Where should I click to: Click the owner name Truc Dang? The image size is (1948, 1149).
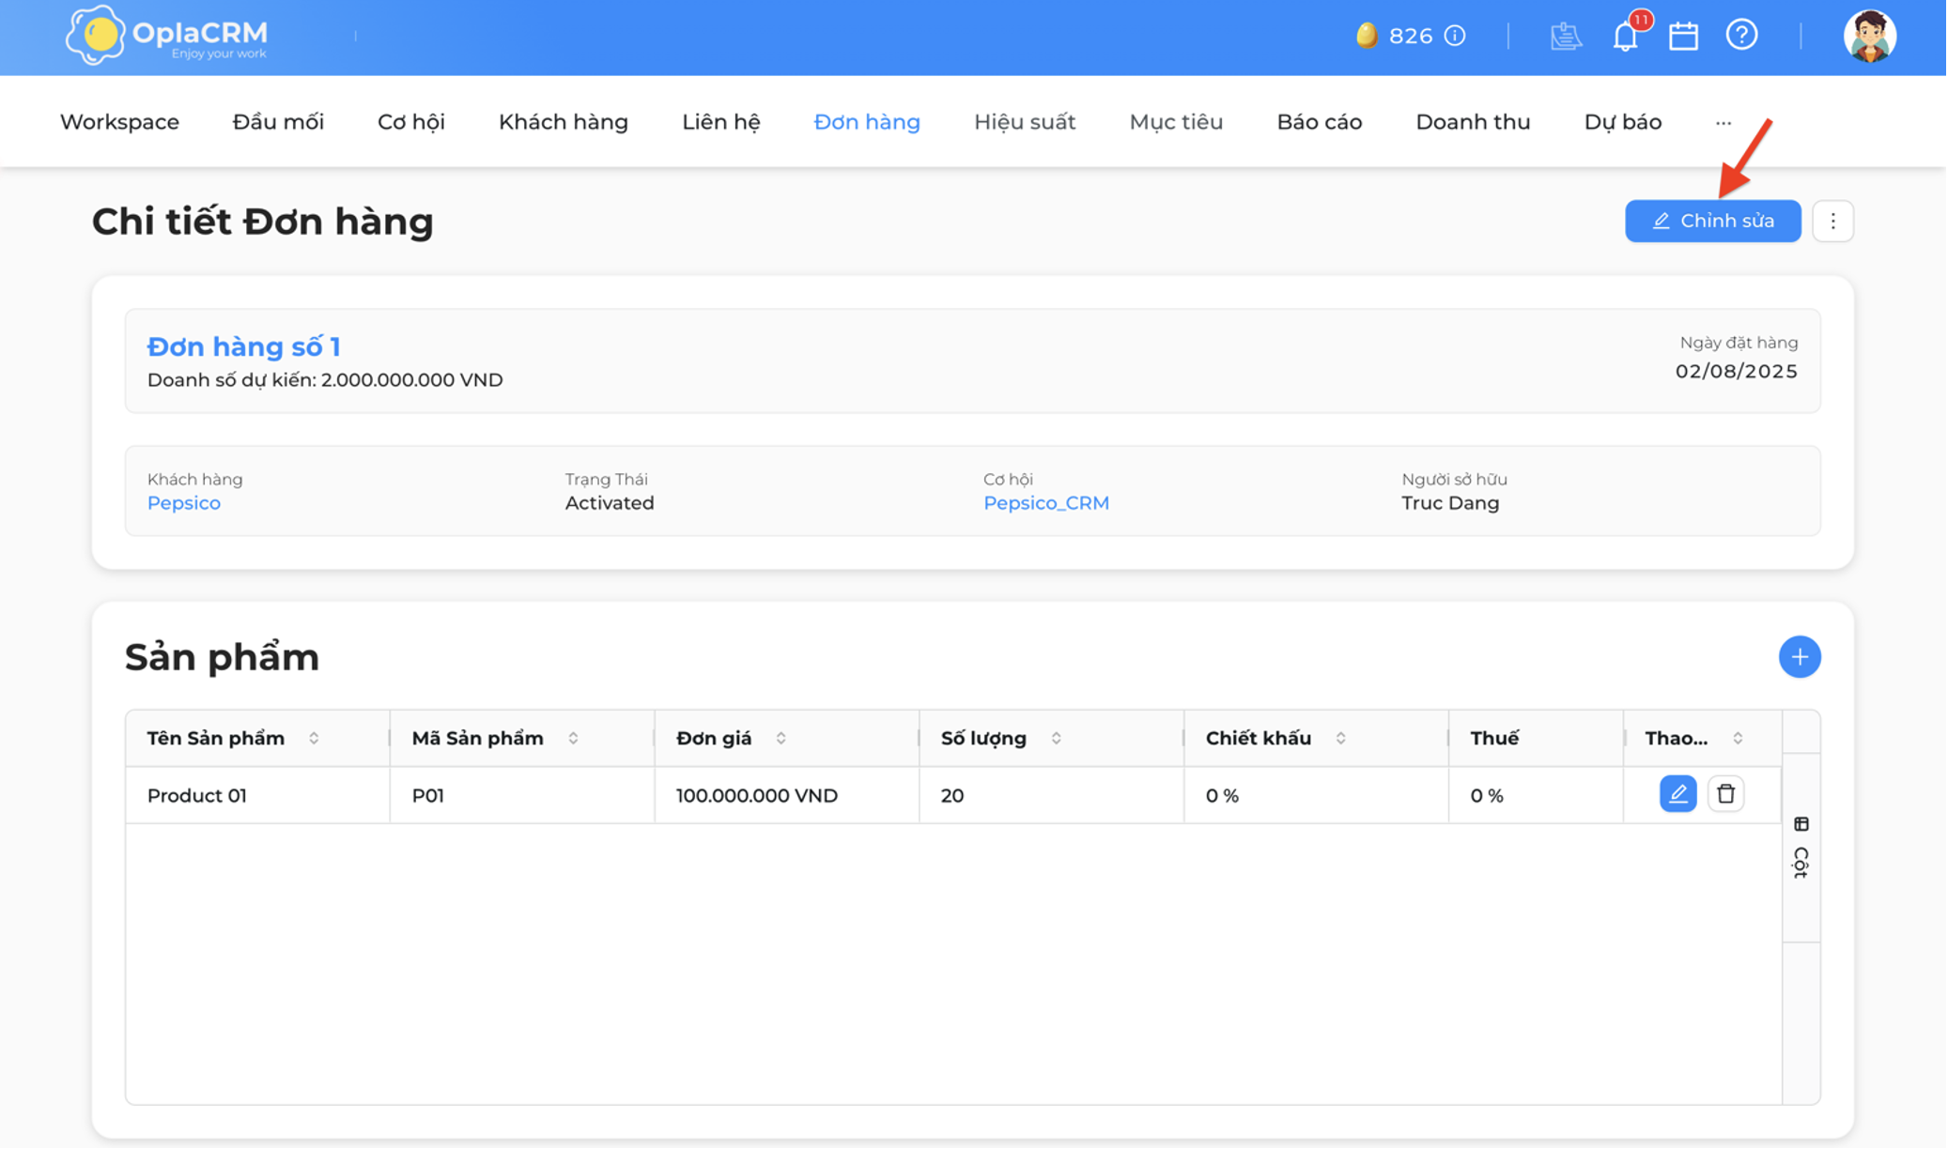coord(1450,503)
